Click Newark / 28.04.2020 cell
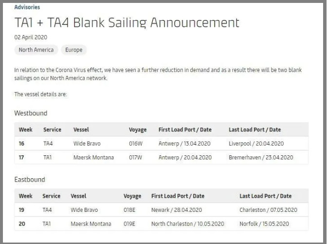This screenshot has height=244, width=327. 176,210
